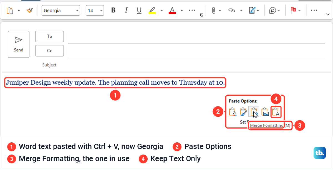Open the highlight color dropdown arrow
Viewport: 333px width, 170px height.
pyautogui.click(x=162, y=11)
